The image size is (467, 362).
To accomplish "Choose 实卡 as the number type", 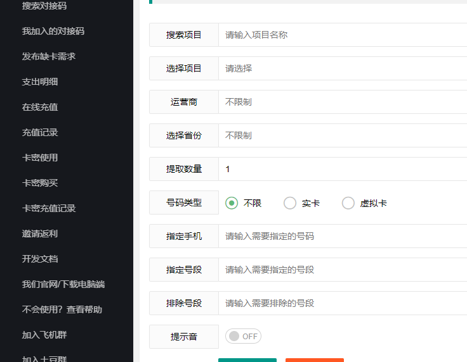I will pyautogui.click(x=290, y=203).
